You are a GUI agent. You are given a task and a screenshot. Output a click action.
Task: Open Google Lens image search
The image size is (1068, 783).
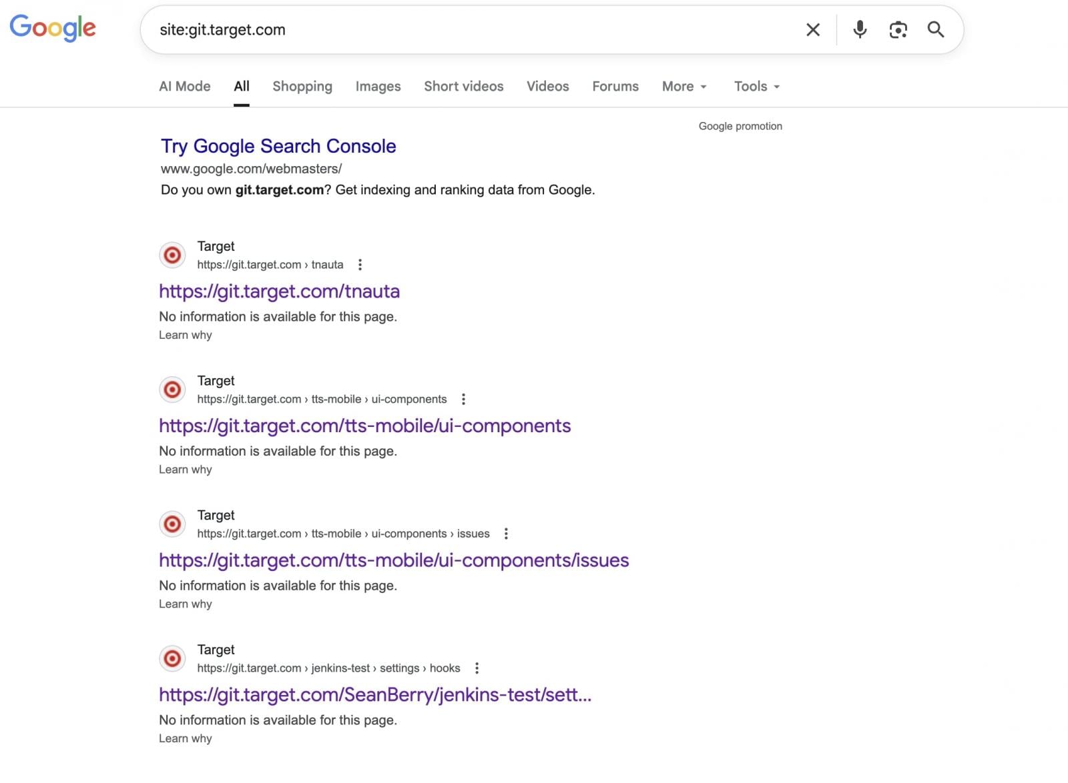pos(898,29)
